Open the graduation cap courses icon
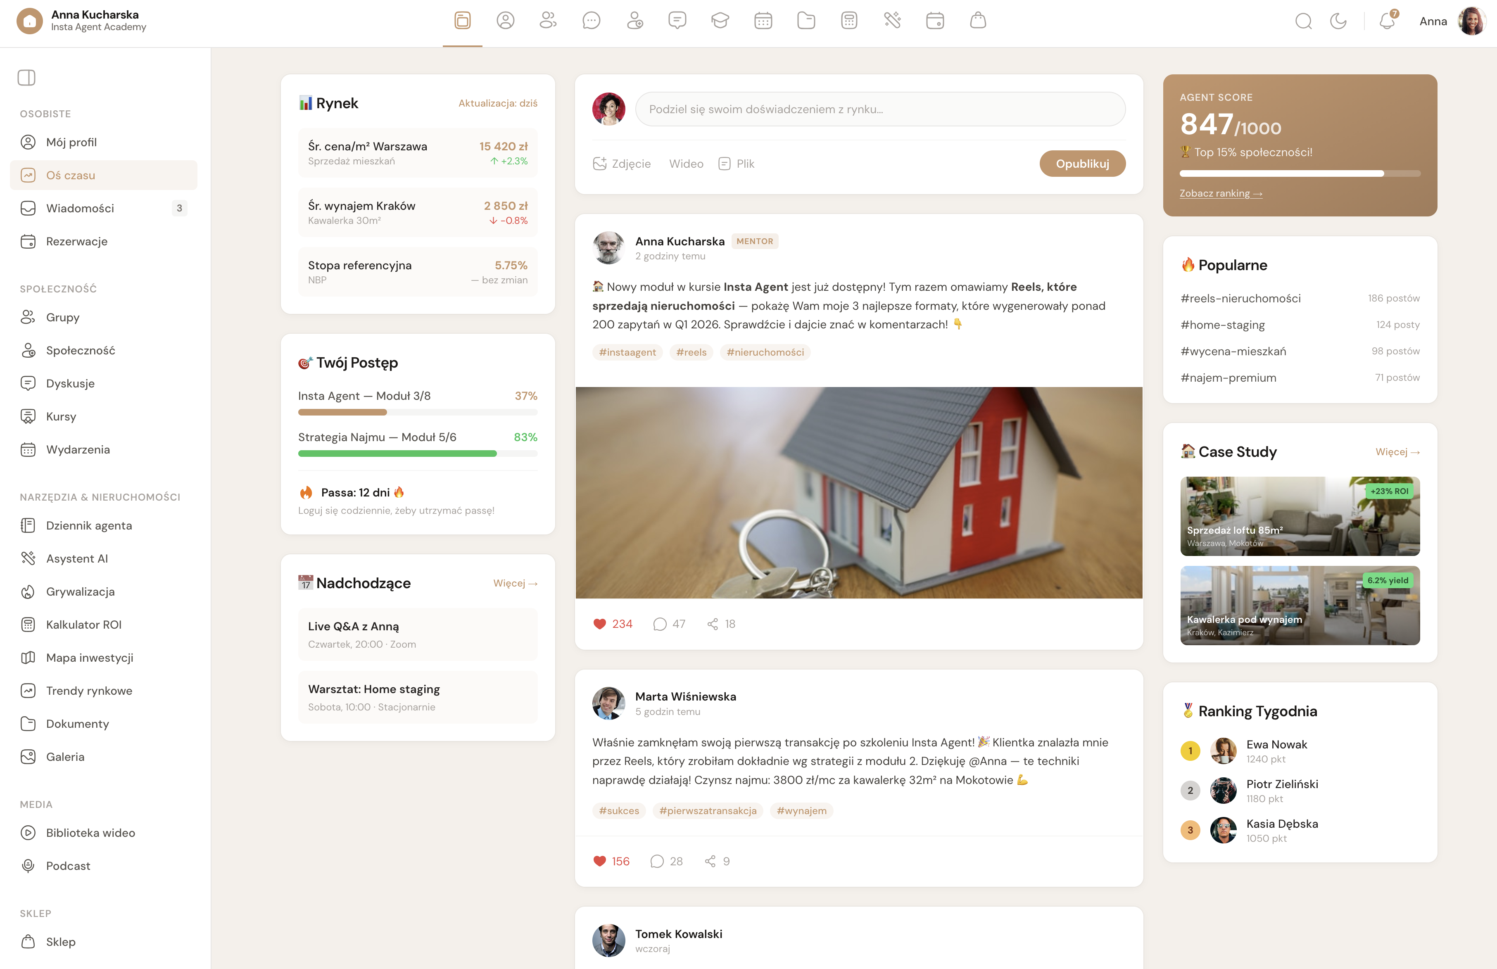 click(x=720, y=21)
